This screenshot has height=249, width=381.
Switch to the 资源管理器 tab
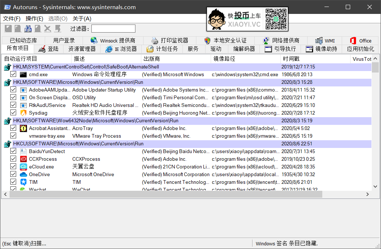click(82, 49)
